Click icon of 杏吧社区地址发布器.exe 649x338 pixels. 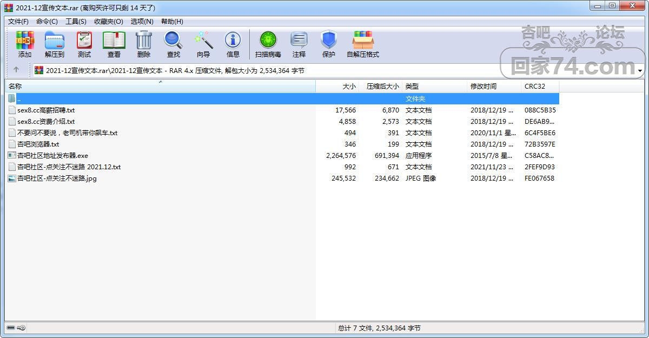point(12,155)
